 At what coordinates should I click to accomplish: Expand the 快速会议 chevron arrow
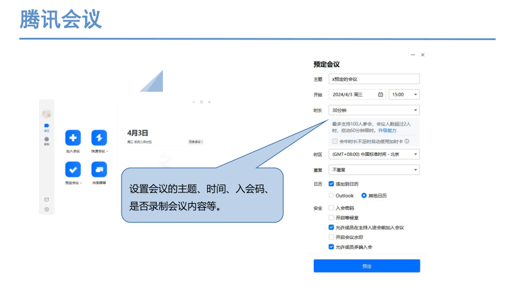tap(107, 152)
